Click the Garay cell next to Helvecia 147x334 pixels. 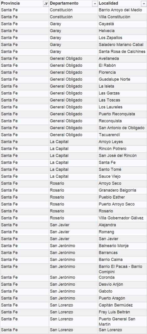pyautogui.click(x=73, y=31)
